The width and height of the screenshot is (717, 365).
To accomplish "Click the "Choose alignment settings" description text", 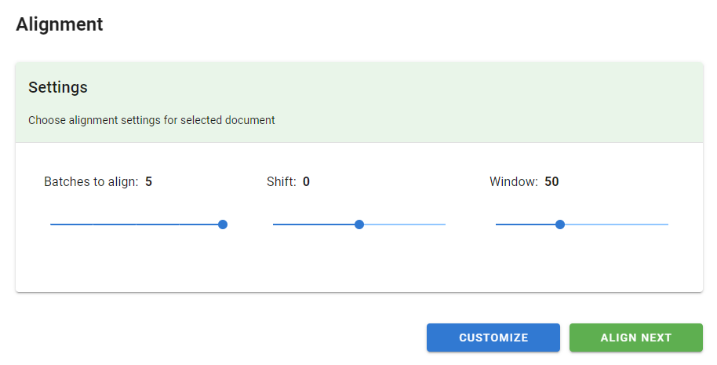I will [151, 121].
